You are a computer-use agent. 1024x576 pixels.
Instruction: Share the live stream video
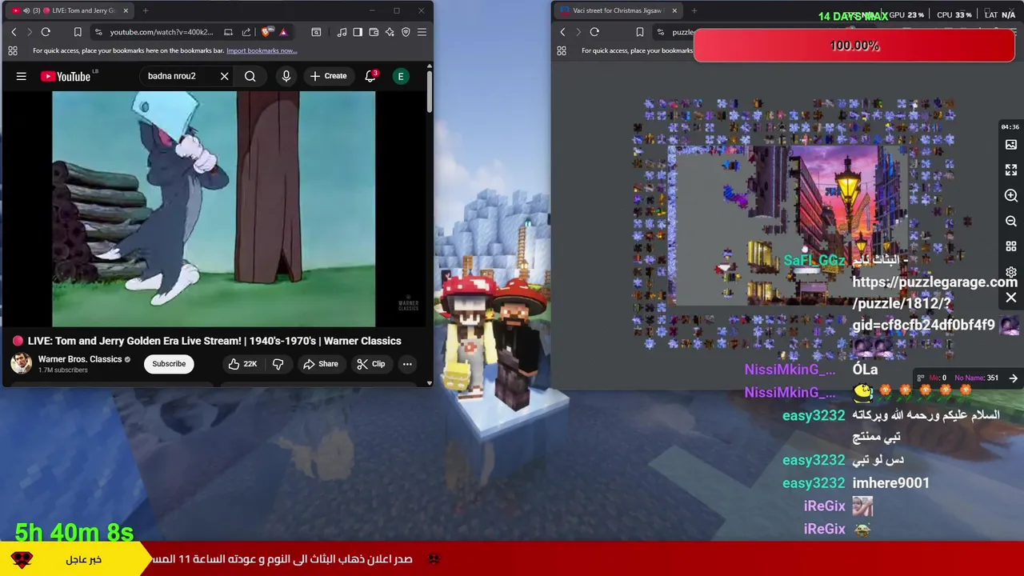tap(321, 364)
